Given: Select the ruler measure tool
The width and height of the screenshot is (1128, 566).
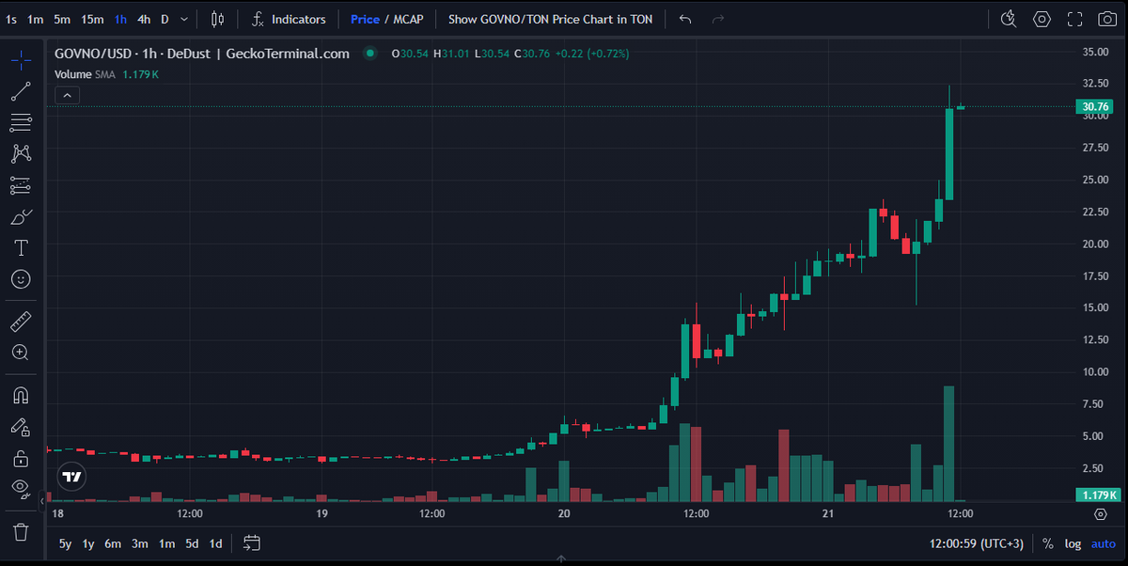Looking at the screenshot, I should point(21,322).
